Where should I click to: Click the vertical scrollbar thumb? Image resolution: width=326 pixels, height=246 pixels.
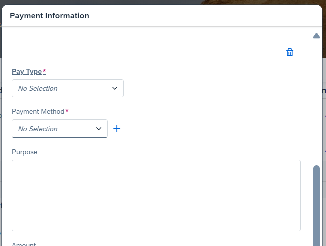(316, 206)
